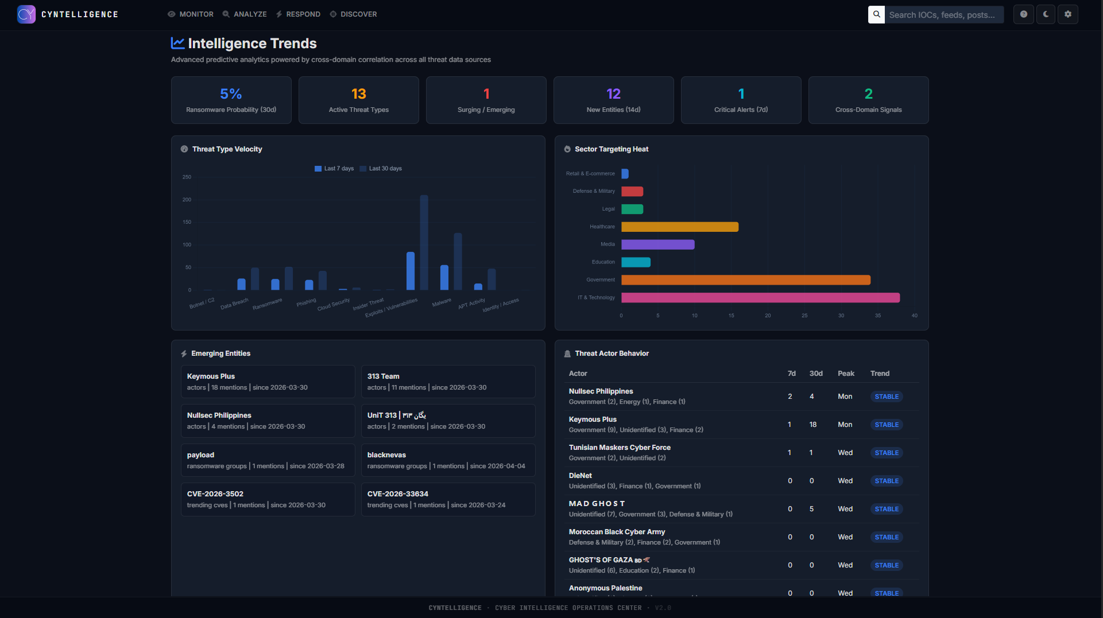Toggle the Last 30 days legend series

[381, 169]
